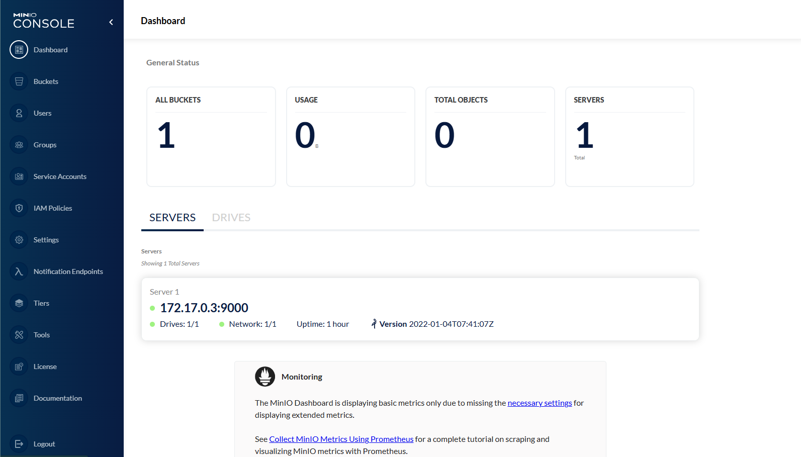Click the USAGE status card
This screenshot has height=457, width=801.
click(x=350, y=137)
